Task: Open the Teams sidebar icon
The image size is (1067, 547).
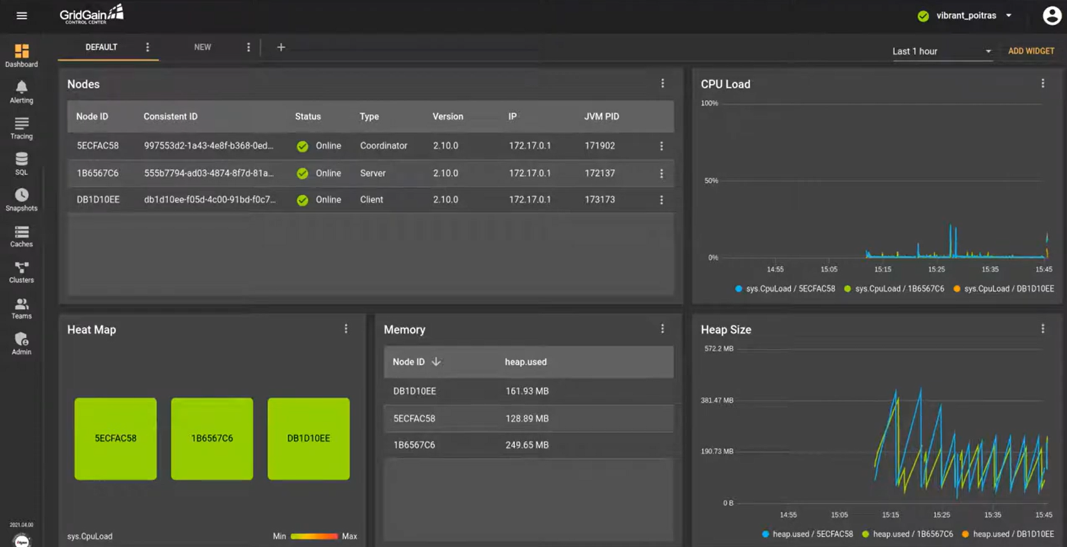Action: tap(21, 307)
